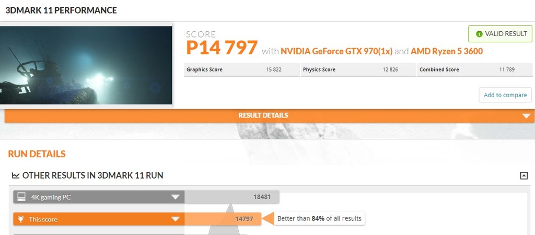Click the monitor icon on 4K gaming PC

[x=21, y=197]
